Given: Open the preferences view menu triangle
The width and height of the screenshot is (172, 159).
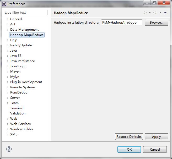Looking at the screenshot, I should 165,13.
